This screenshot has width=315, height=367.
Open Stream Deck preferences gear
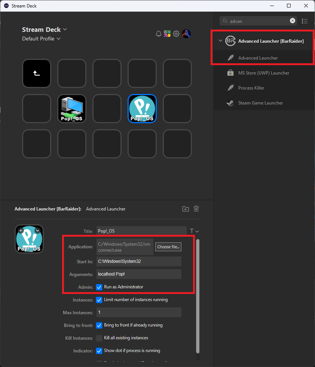pos(176,34)
